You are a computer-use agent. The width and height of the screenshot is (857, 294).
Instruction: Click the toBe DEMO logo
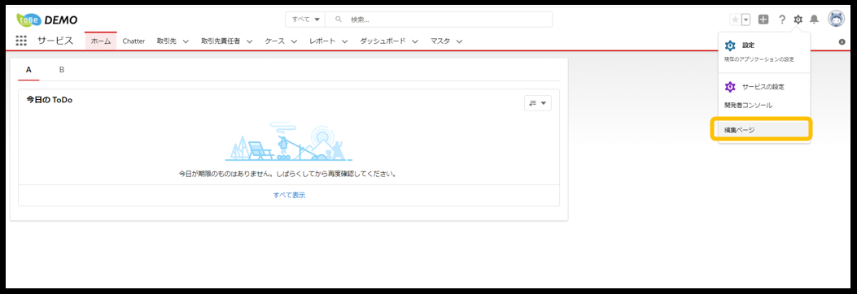pyautogui.click(x=47, y=19)
